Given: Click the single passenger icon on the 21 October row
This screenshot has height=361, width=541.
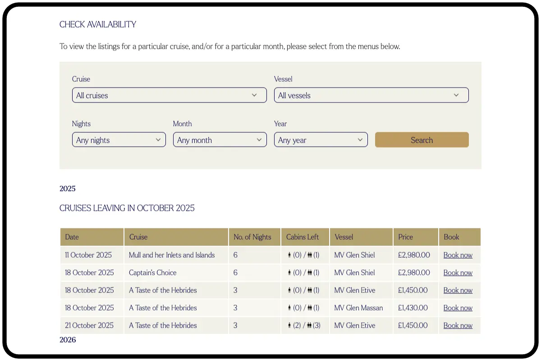Looking at the screenshot, I should click(289, 325).
